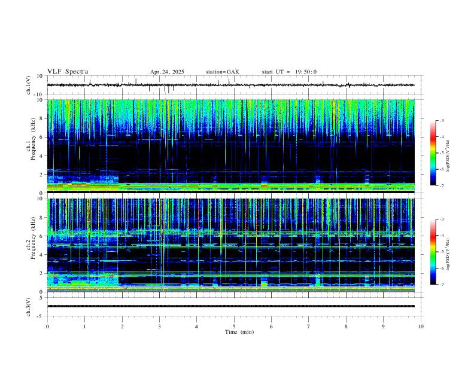Screen dimensions: 474x366
Task: Click the "VLF Spectra" plot title
Action: 68,72
